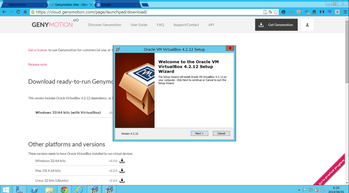Click the mobile device icon in the address bar
Screen dimensions: 349x193
tap(265, 12)
